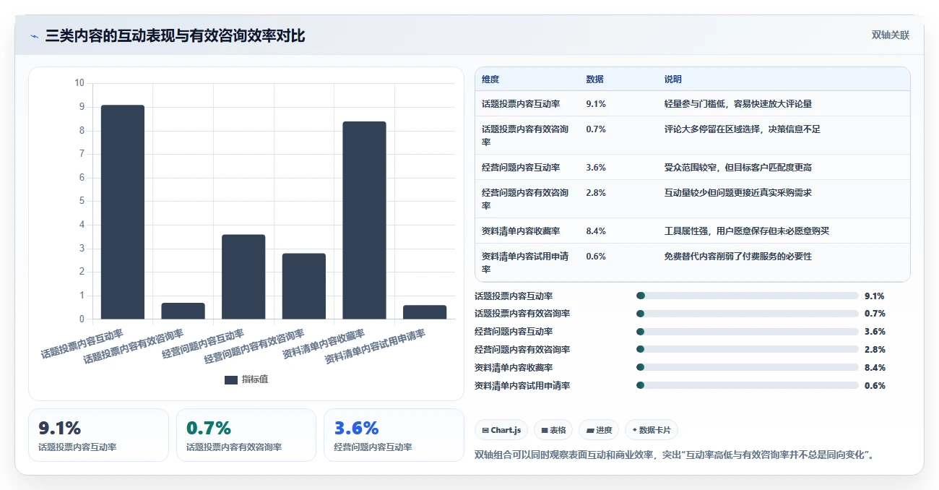
Task: Click the 资料清单内容试用申请率 bar in chart
Action: (x=425, y=312)
